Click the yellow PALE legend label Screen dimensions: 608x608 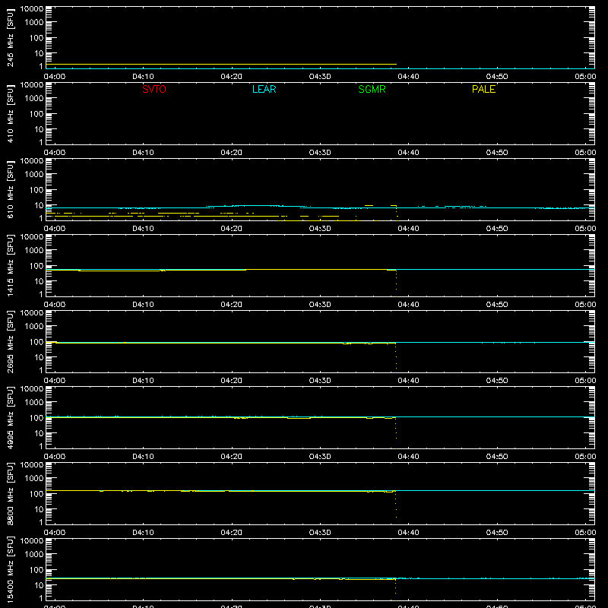(x=483, y=89)
